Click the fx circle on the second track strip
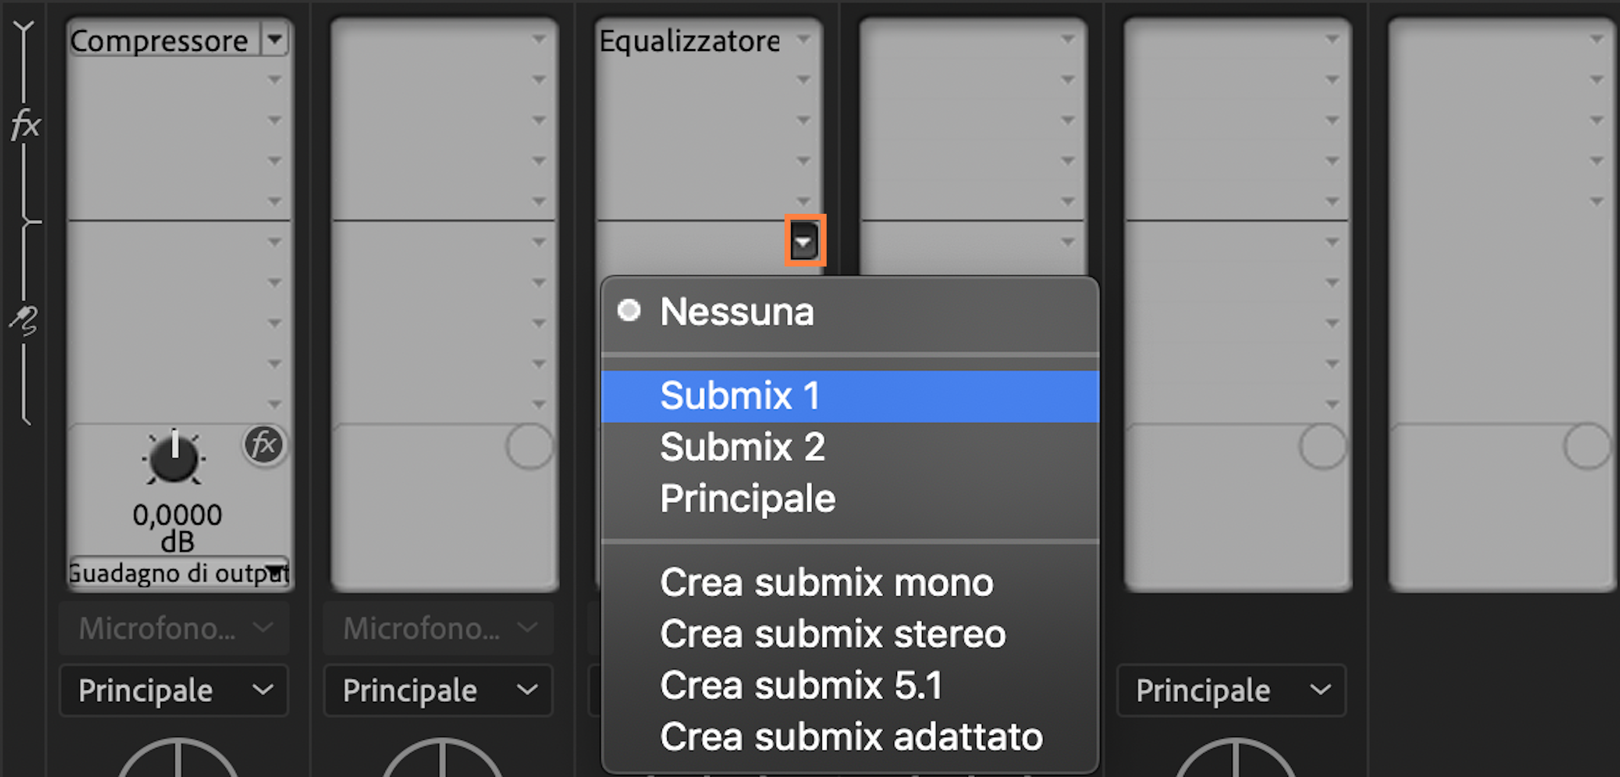The image size is (1620, 777). (x=529, y=448)
